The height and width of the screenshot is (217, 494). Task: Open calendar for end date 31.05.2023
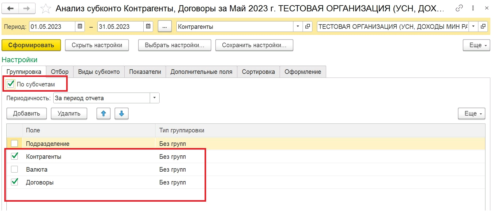[148, 26]
